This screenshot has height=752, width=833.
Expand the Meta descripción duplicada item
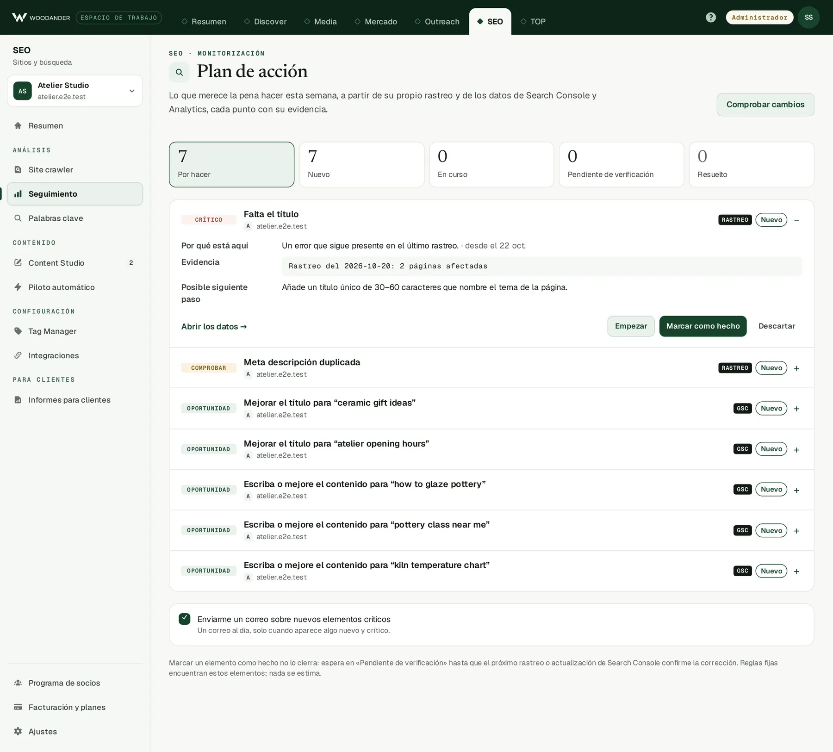click(796, 368)
